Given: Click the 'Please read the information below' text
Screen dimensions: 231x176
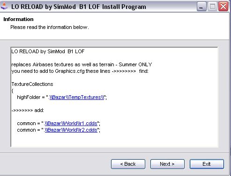Looking at the screenshot, I should coord(50,27).
